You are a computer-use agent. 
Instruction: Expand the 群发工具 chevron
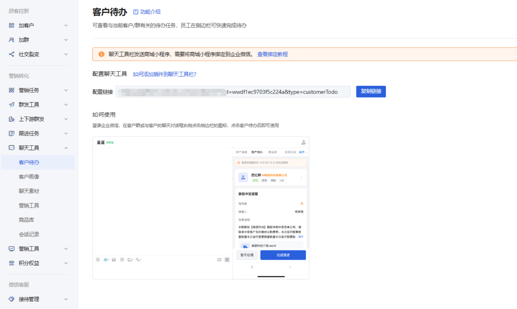[66, 105]
